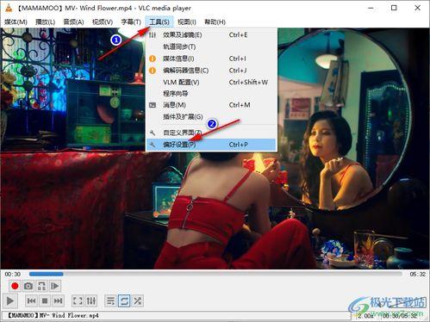Click the A-B loop button
Image resolution: width=430 pixels, height=322 pixels.
pyautogui.click(x=41, y=286)
